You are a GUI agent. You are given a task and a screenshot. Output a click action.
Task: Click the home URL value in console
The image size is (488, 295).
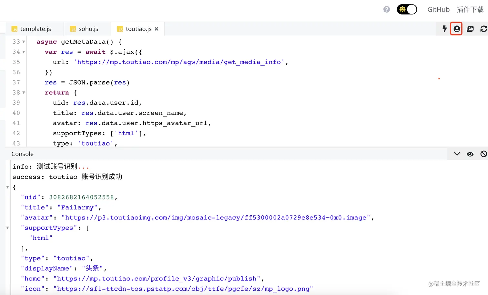[157, 279]
